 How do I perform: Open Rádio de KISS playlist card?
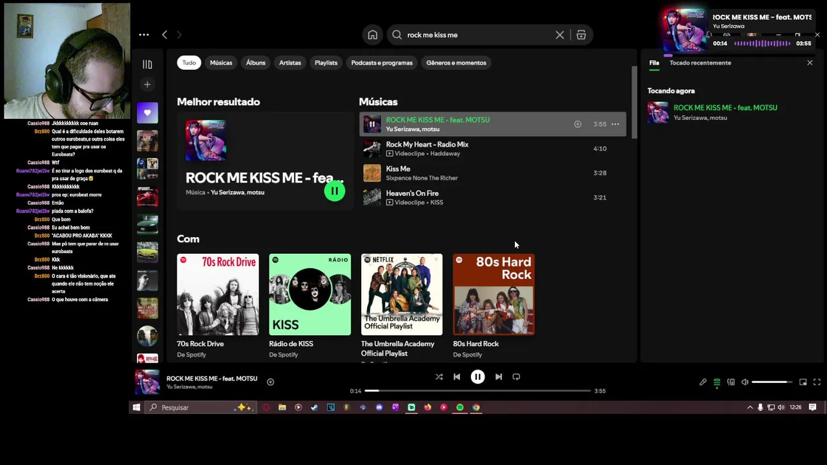pyautogui.click(x=310, y=307)
